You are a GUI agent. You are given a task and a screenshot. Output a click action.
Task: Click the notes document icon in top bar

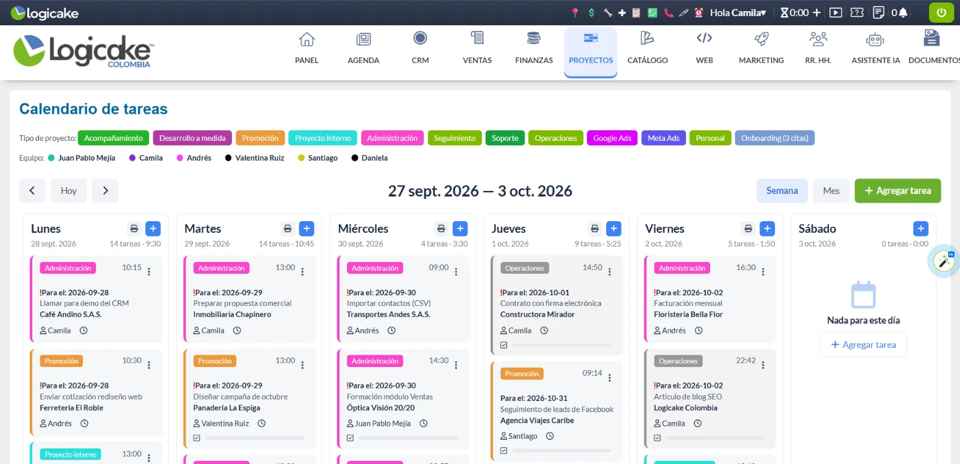click(878, 12)
